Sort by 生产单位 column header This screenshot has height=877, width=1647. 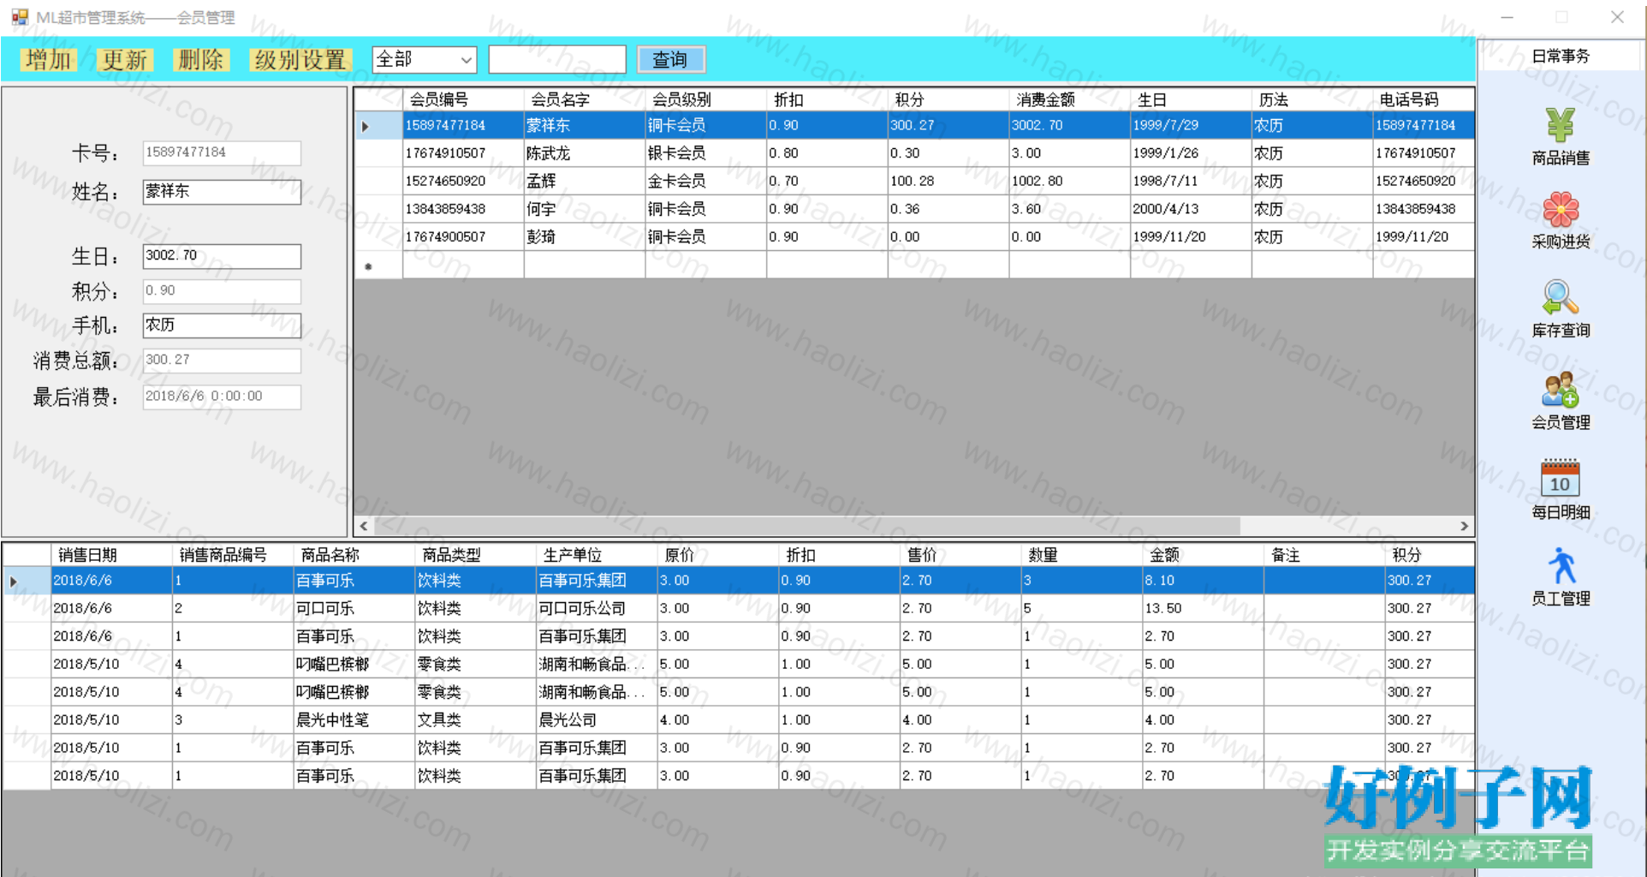(x=597, y=555)
